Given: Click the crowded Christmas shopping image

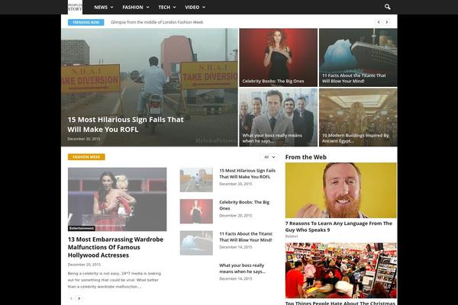Looking at the screenshot, I should tap(341, 270).
